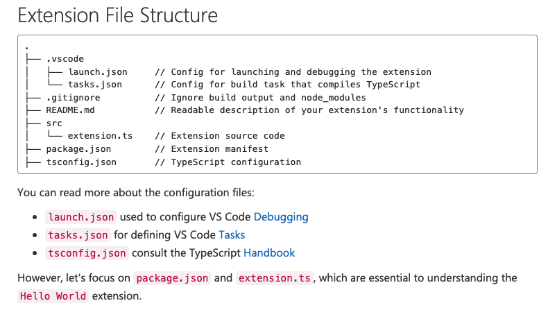539x319 pixels.
Task: Click the tsconfig.json inline code bullet
Action: 87,253
